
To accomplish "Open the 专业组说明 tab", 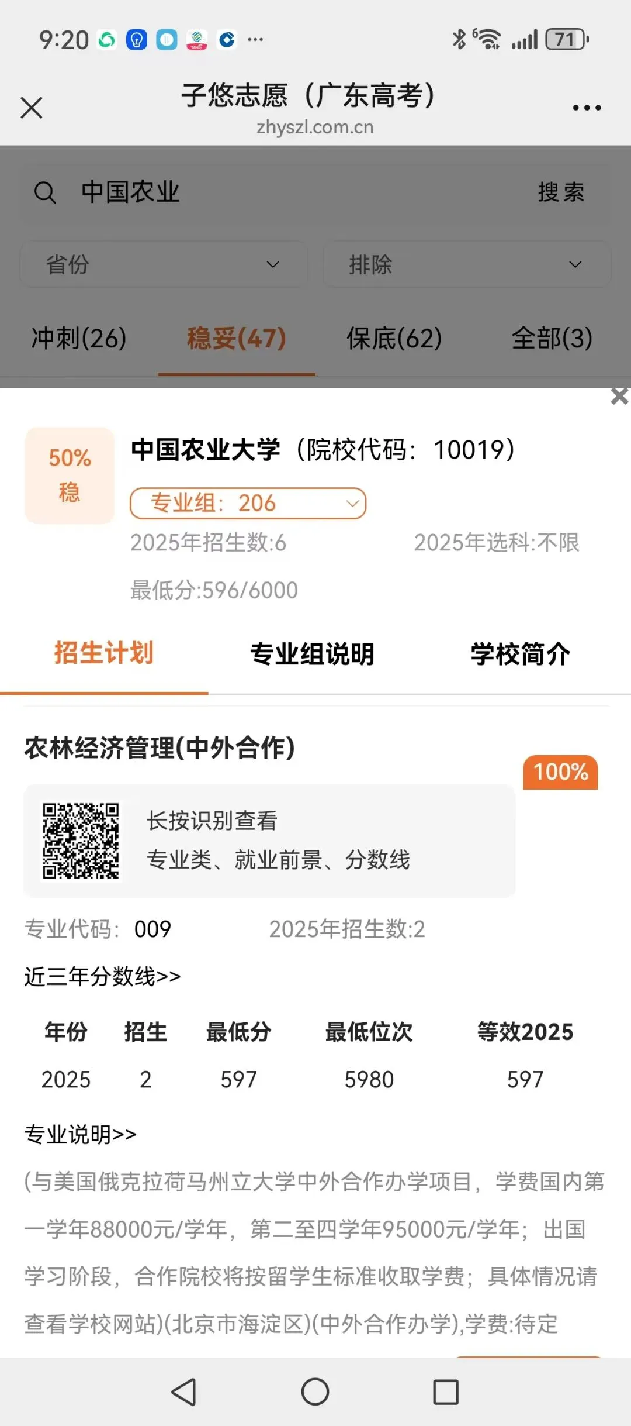I will tap(312, 653).
